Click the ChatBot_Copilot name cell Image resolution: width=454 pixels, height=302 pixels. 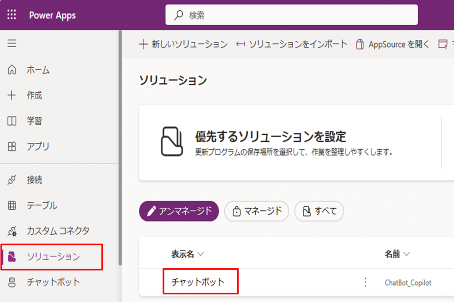pyautogui.click(x=408, y=283)
